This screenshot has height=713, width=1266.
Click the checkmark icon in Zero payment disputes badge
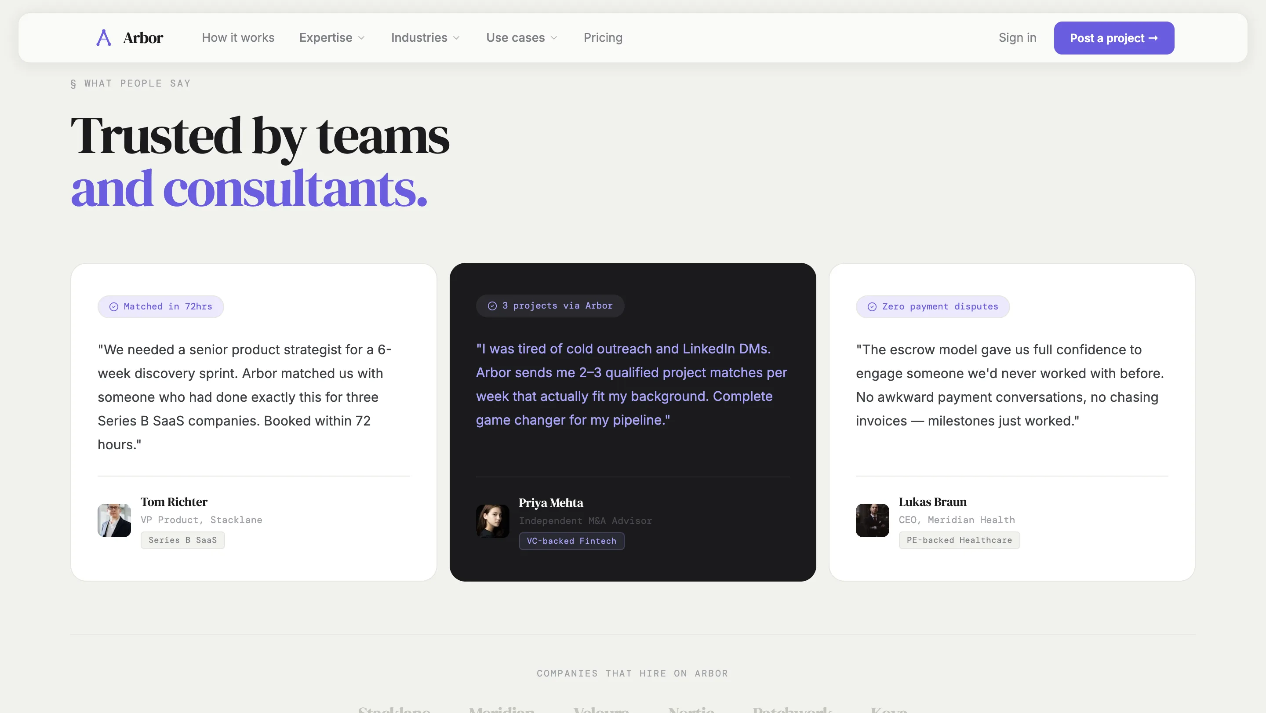[871, 307]
